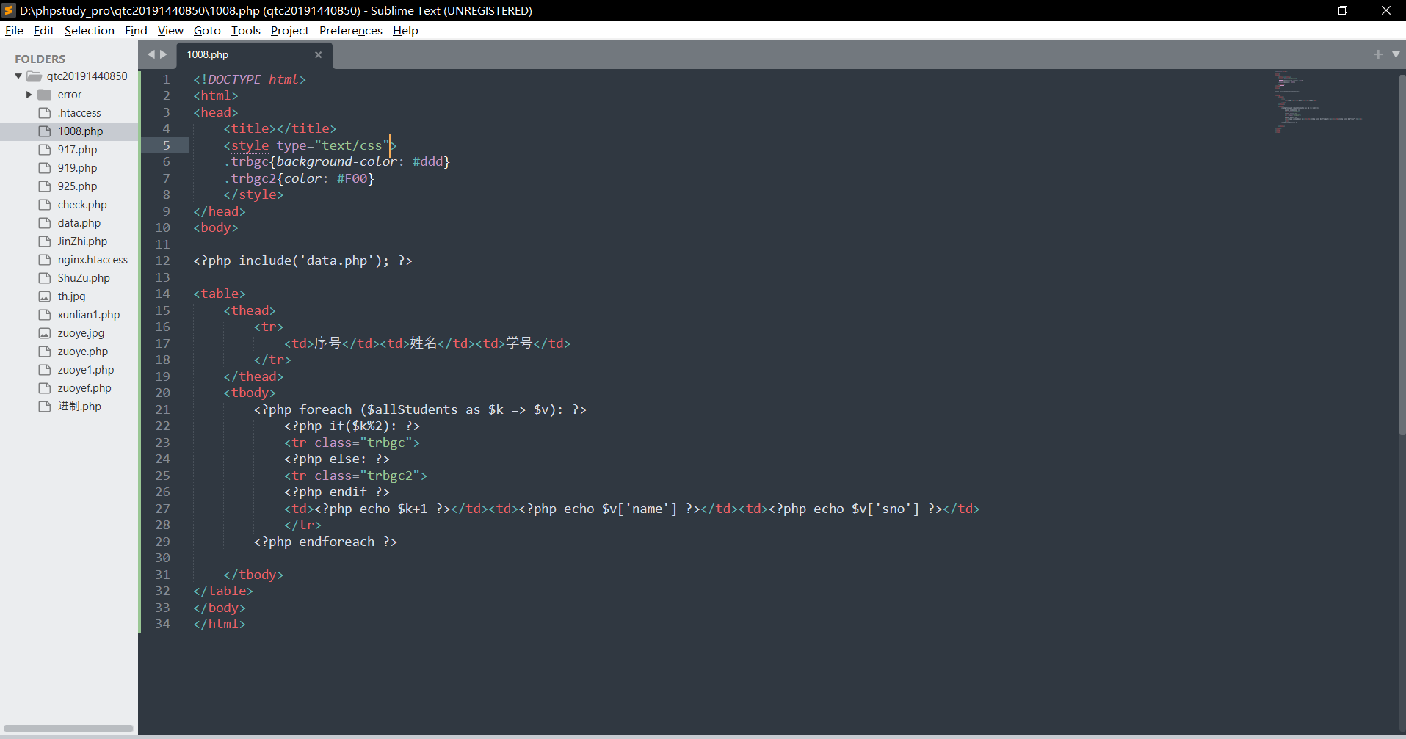Click the qtc20191440850 folder icon
This screenshot has width=1406, height=739.
tap(35, 76)
